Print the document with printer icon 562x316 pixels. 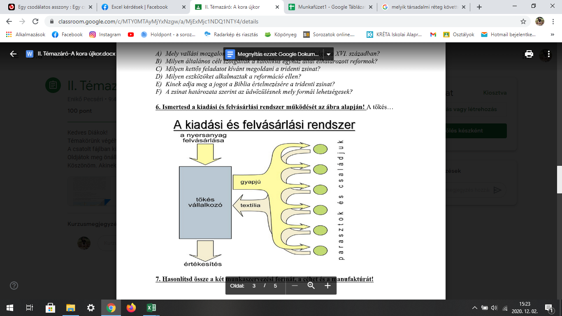click(x=529, y=54)
